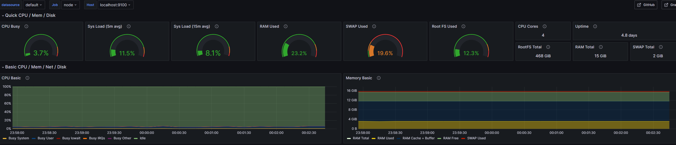The image size is (676, 145).
Task: Open the Job node dropdown
Action: 70,5
